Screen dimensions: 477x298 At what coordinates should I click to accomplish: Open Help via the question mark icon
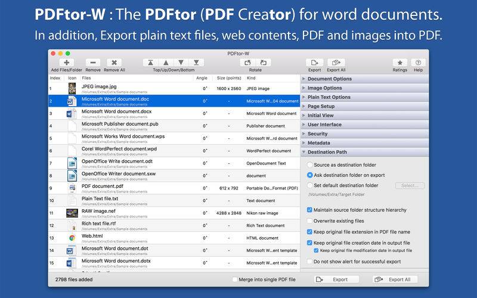[418, 63]
